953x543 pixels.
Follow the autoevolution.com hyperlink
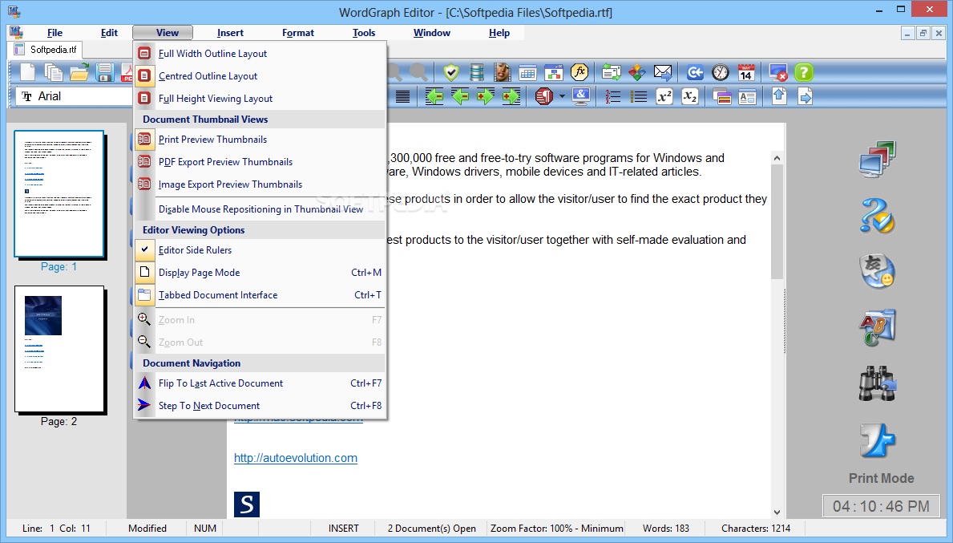pyautogui.click(x=296, y=458)
